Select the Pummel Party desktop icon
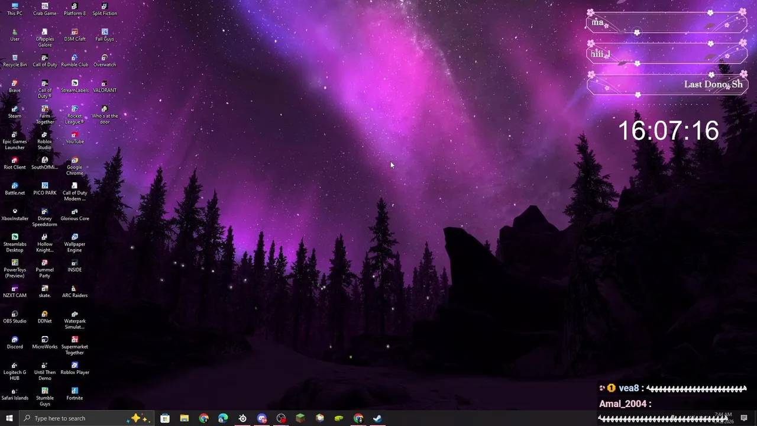 click(x=45, y=269)
